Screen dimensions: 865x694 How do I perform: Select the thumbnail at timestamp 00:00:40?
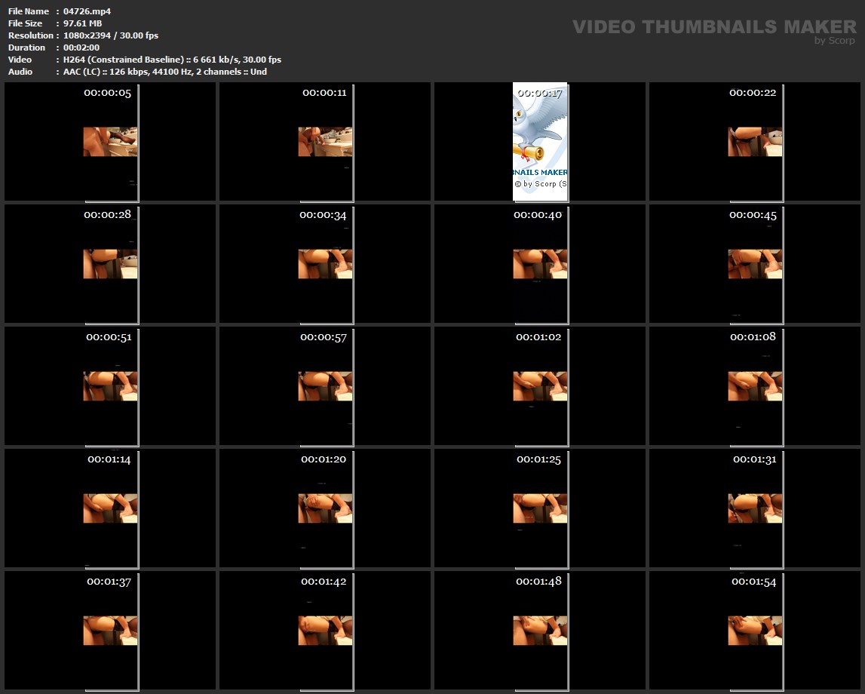pyautogui.click(x=540, y=264)
